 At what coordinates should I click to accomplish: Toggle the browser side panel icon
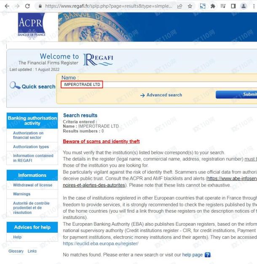point(233,6)
